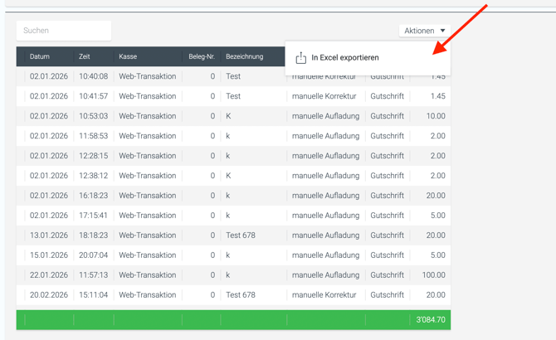The image size is (556, 340).
Task: Select 'In Excel exportieren' menu entry
Action: click(344, 58)
